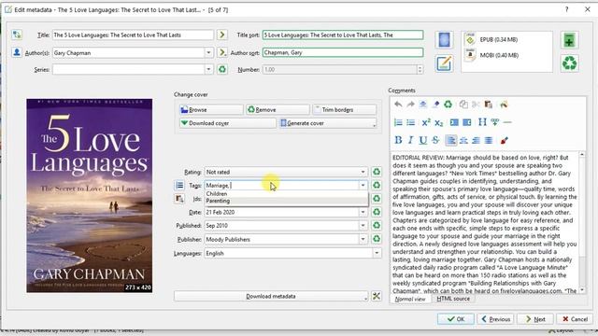Expand the Publisher dropdown
This screenshot has width=598, height=336.
pyautogui.click(x=363, y=239)
